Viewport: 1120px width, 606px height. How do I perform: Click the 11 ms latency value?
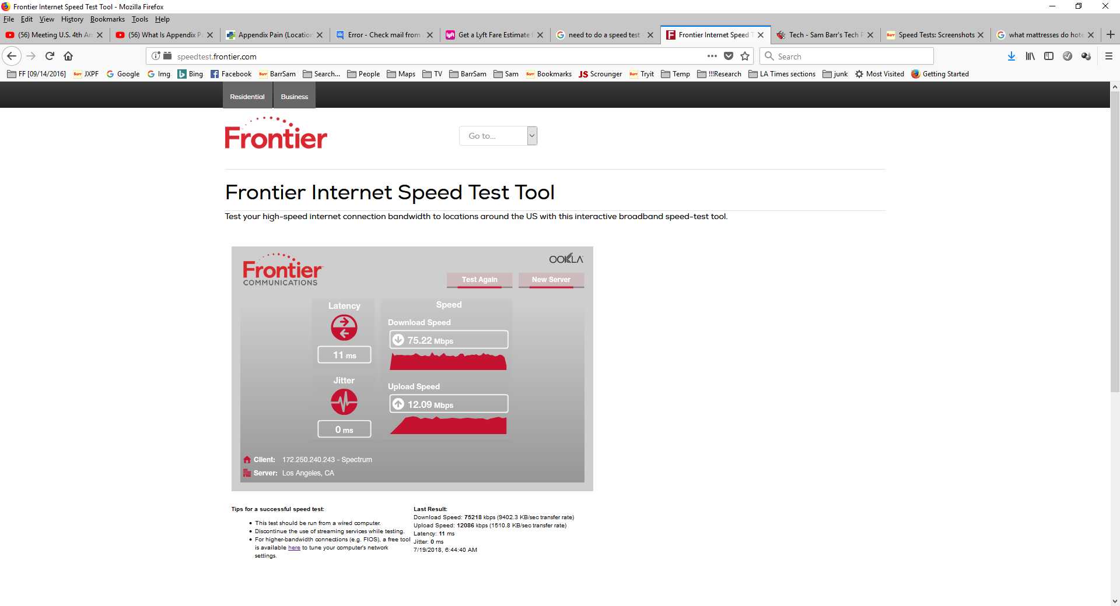(x=344, y=355)
